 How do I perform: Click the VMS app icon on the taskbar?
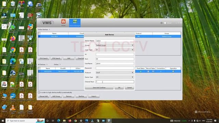pos(109,121)
